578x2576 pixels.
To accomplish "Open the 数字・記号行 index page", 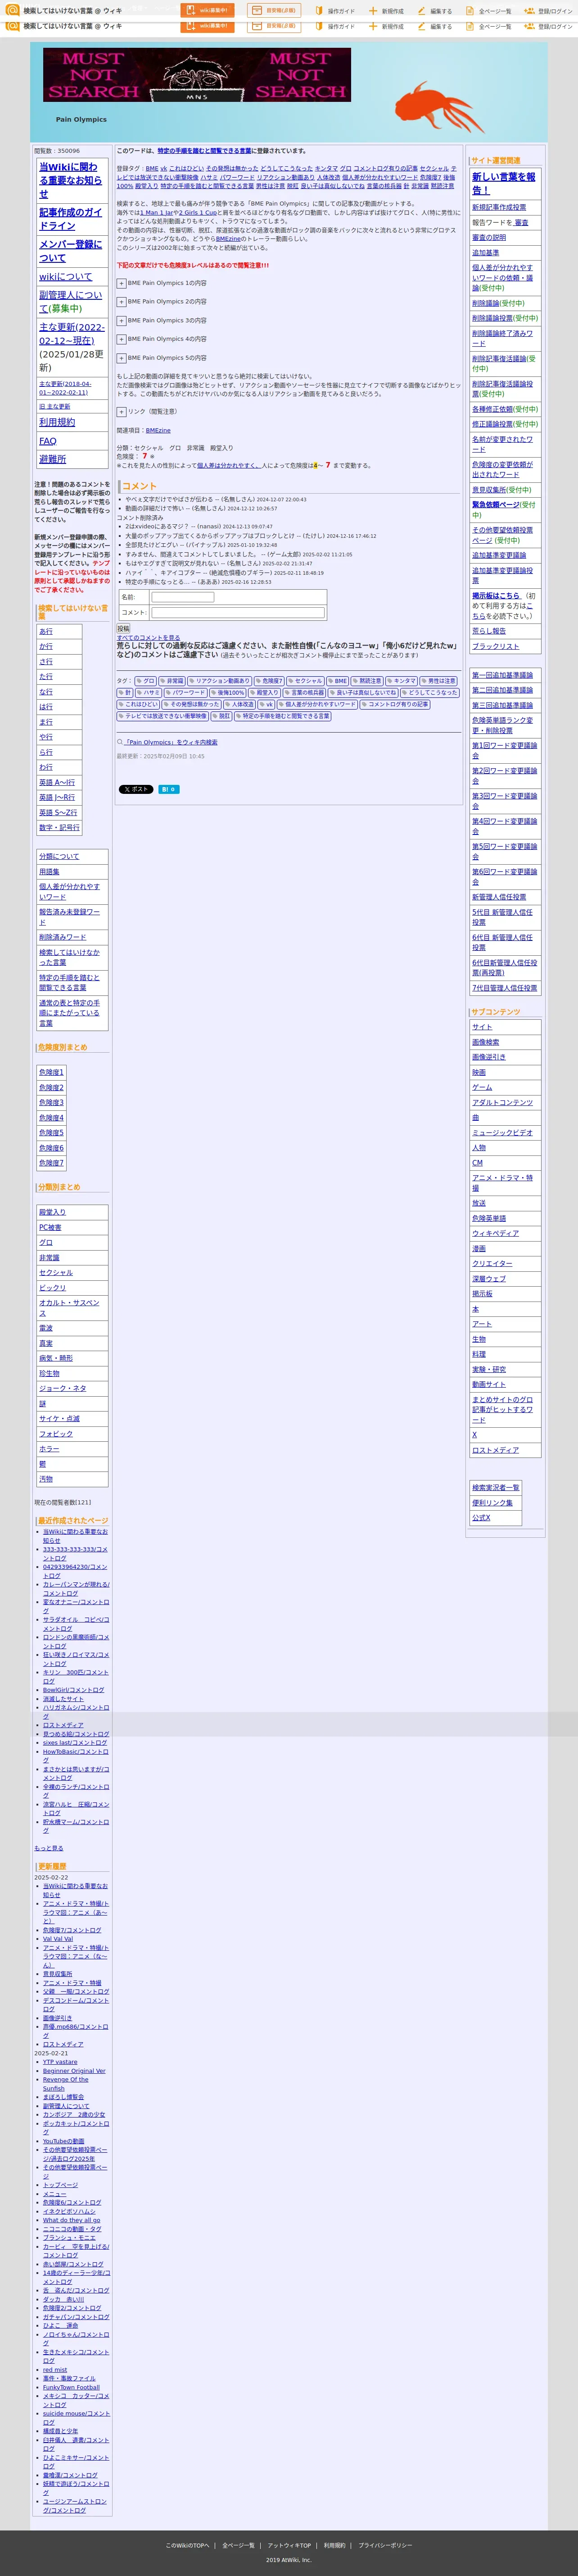I will click(59, 828).
